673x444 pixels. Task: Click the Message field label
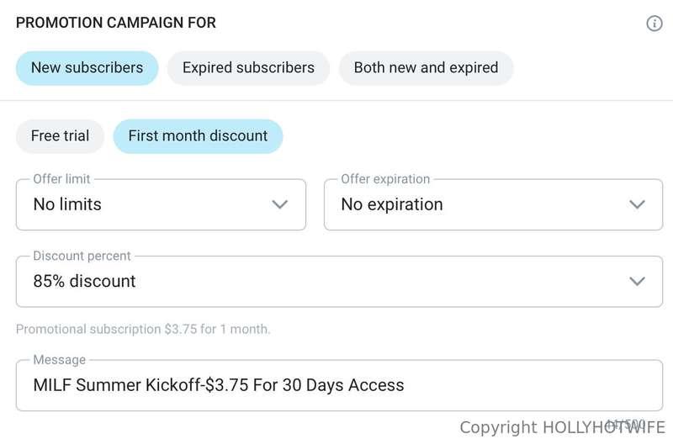pos(60,360)
